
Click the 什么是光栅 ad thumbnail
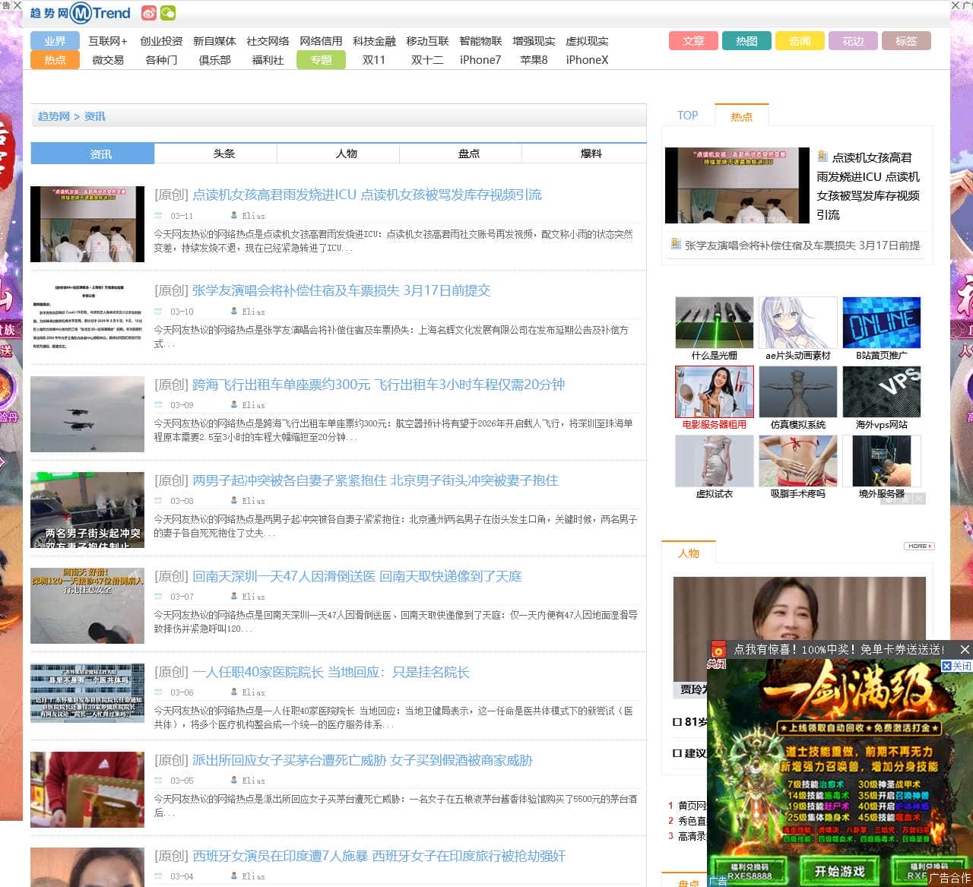(714, 322)
